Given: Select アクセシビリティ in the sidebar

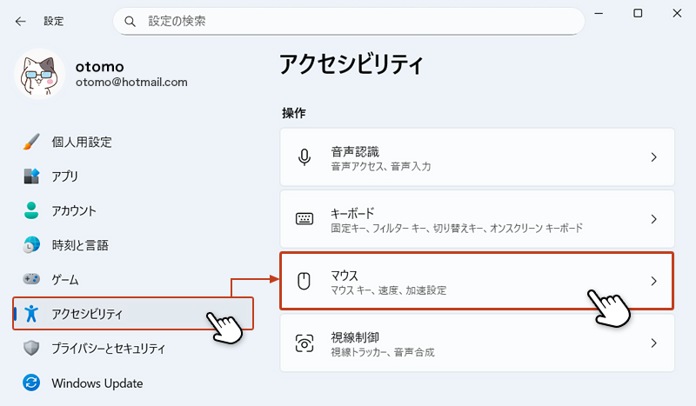Looking at the screenshot, I should (x=133, y=314).
